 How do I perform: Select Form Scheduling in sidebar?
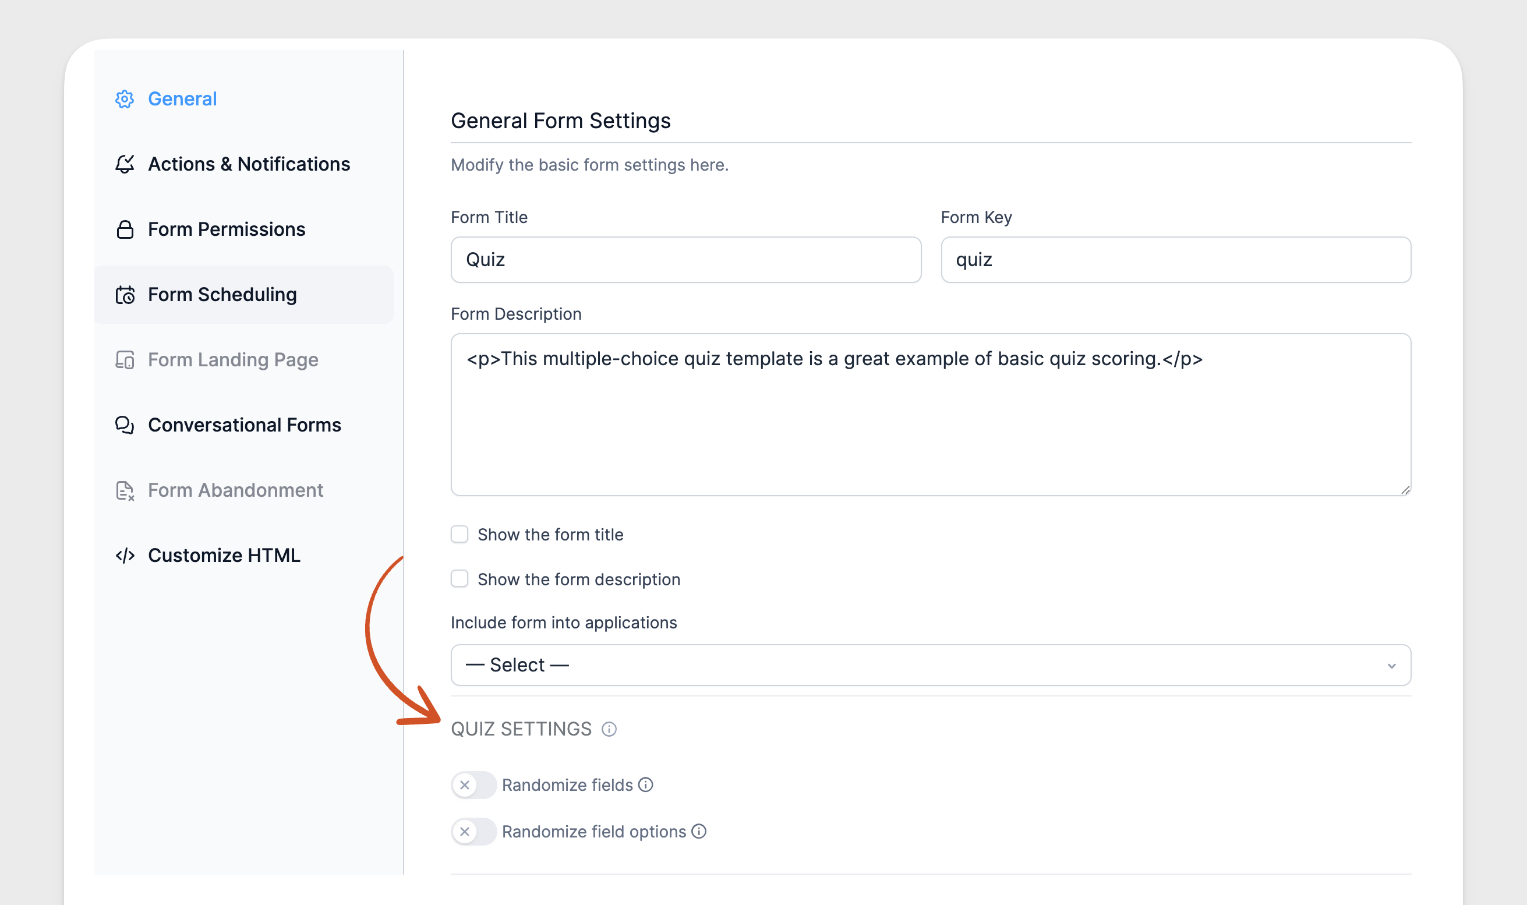244,295
